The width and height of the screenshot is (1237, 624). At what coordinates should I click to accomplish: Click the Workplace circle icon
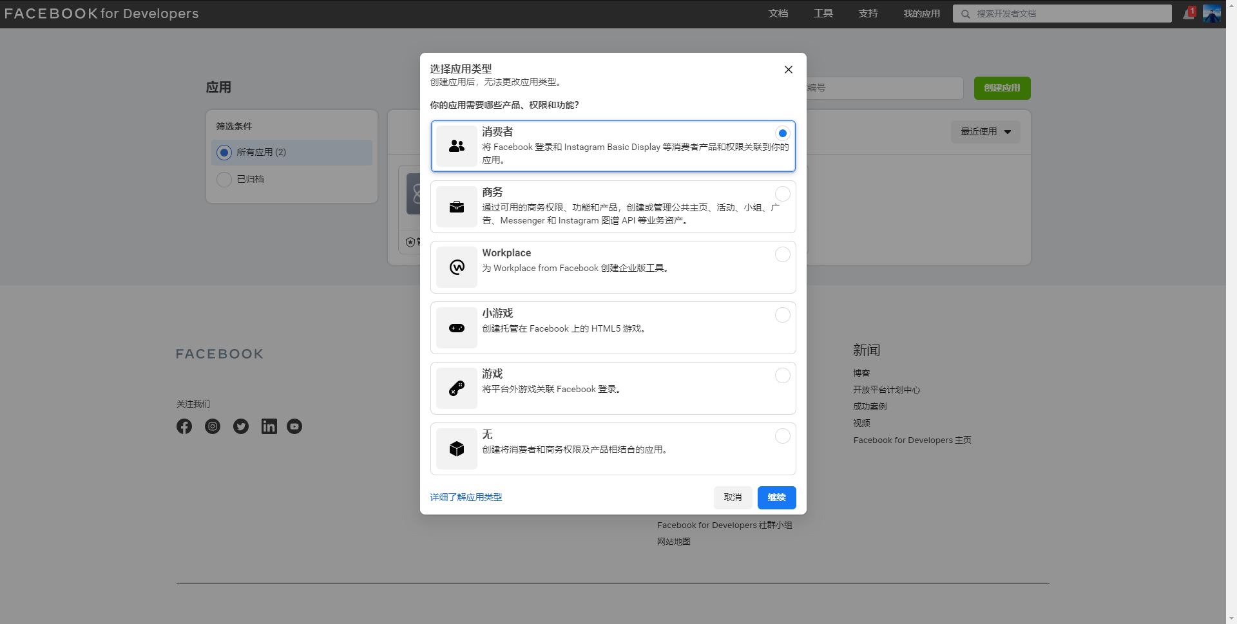[456, 267]
